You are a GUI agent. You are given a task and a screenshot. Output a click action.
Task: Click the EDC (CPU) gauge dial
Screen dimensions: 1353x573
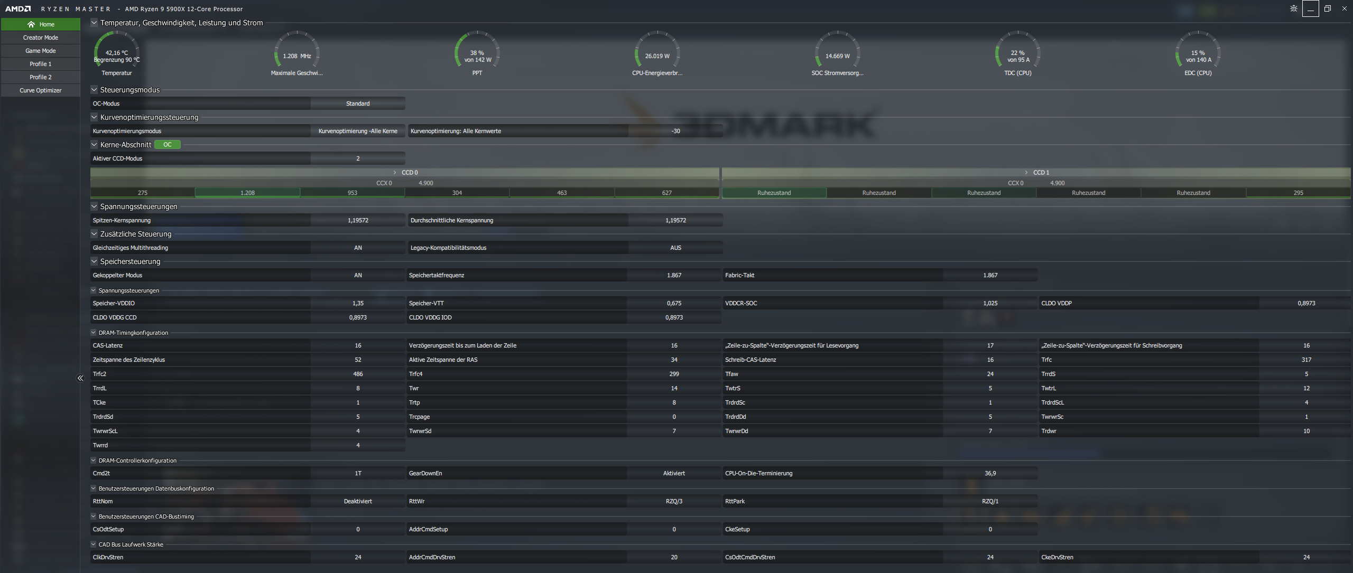1198,53
